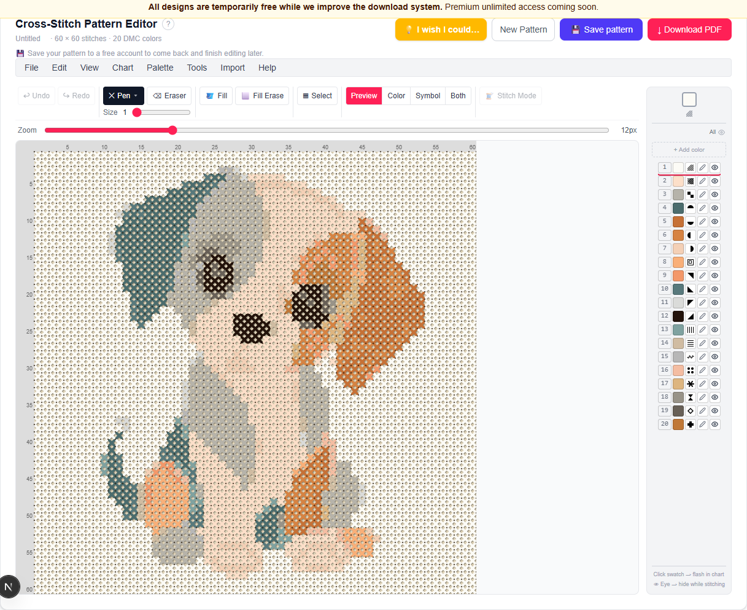
Task: Click diamond symbol for color 19
Action: 691,411
